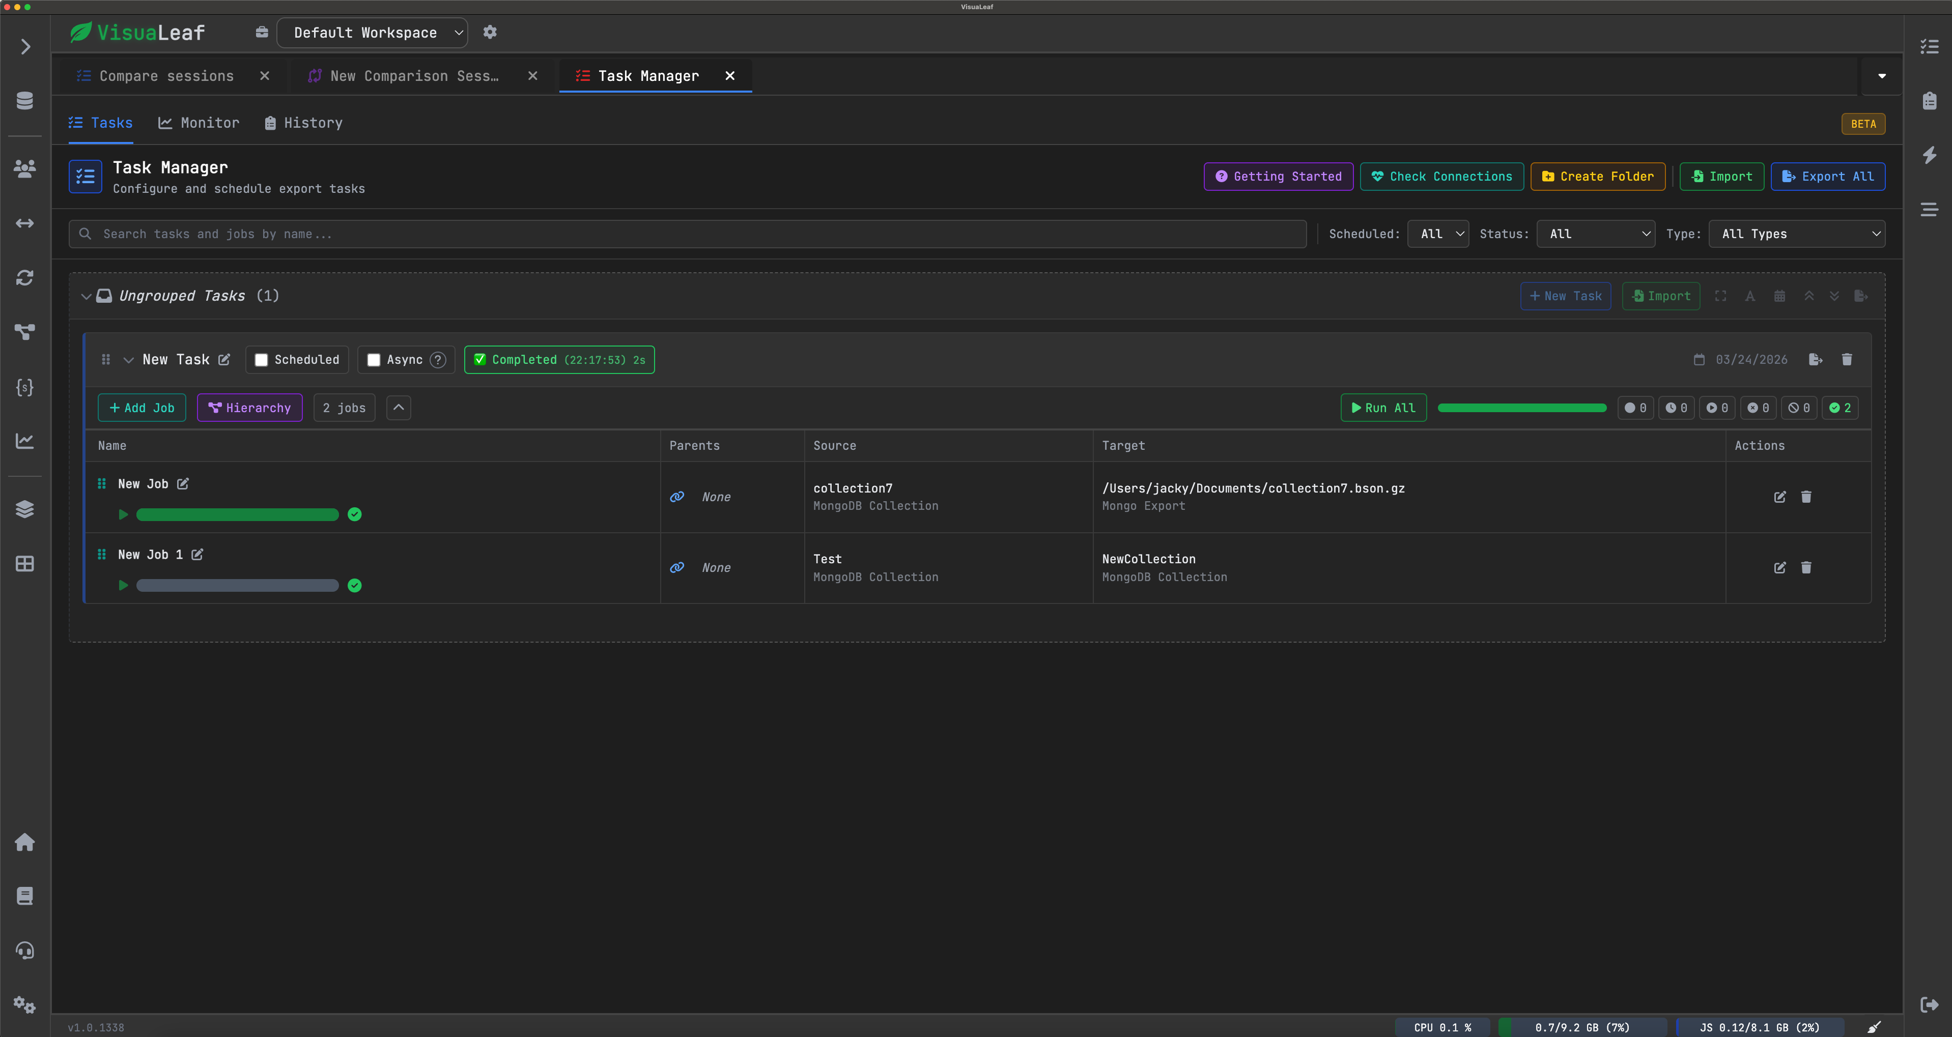The width and height of the screenshot is (1952, 1037).
Task: Click the Add Job button
Action: tap(142, 408)
